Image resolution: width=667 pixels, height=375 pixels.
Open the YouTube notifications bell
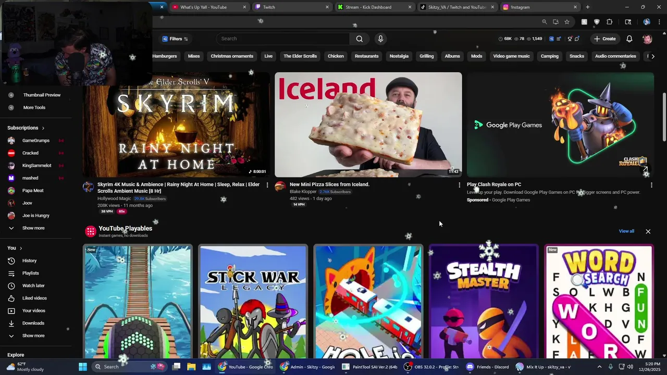tap(629, 39)
